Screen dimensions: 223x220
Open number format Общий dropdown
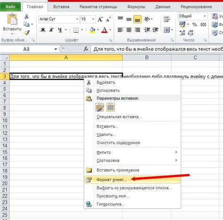click(x=205, y=16)
